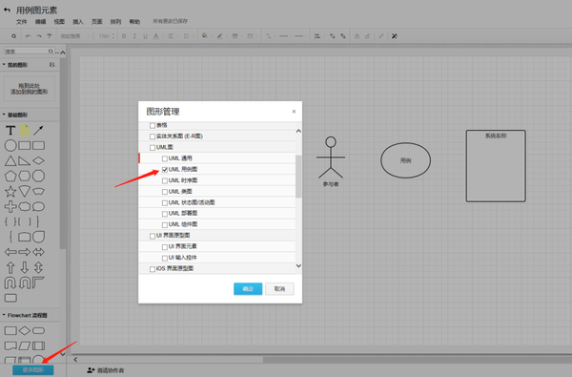572x377 pixels.
Task: Click the format painter icon
Action: [x=50, y=36]
